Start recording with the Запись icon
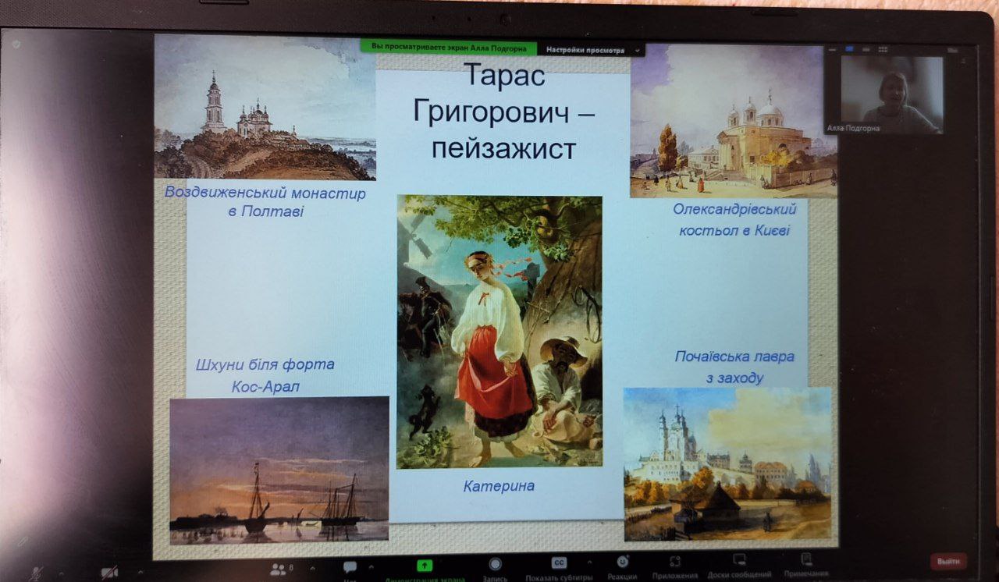Viewport: 999px width, 582px height. pos(495,564)
